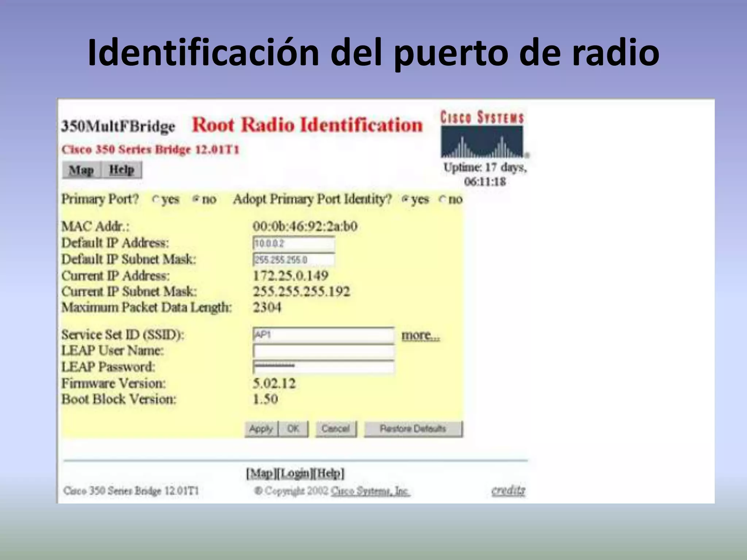Open the Map button in header
The height and width of the screenshot is (560, 747).
81,170
